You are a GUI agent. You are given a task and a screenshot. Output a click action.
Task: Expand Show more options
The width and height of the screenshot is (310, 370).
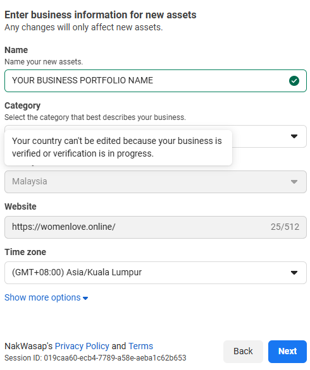(x=46, y=297)
